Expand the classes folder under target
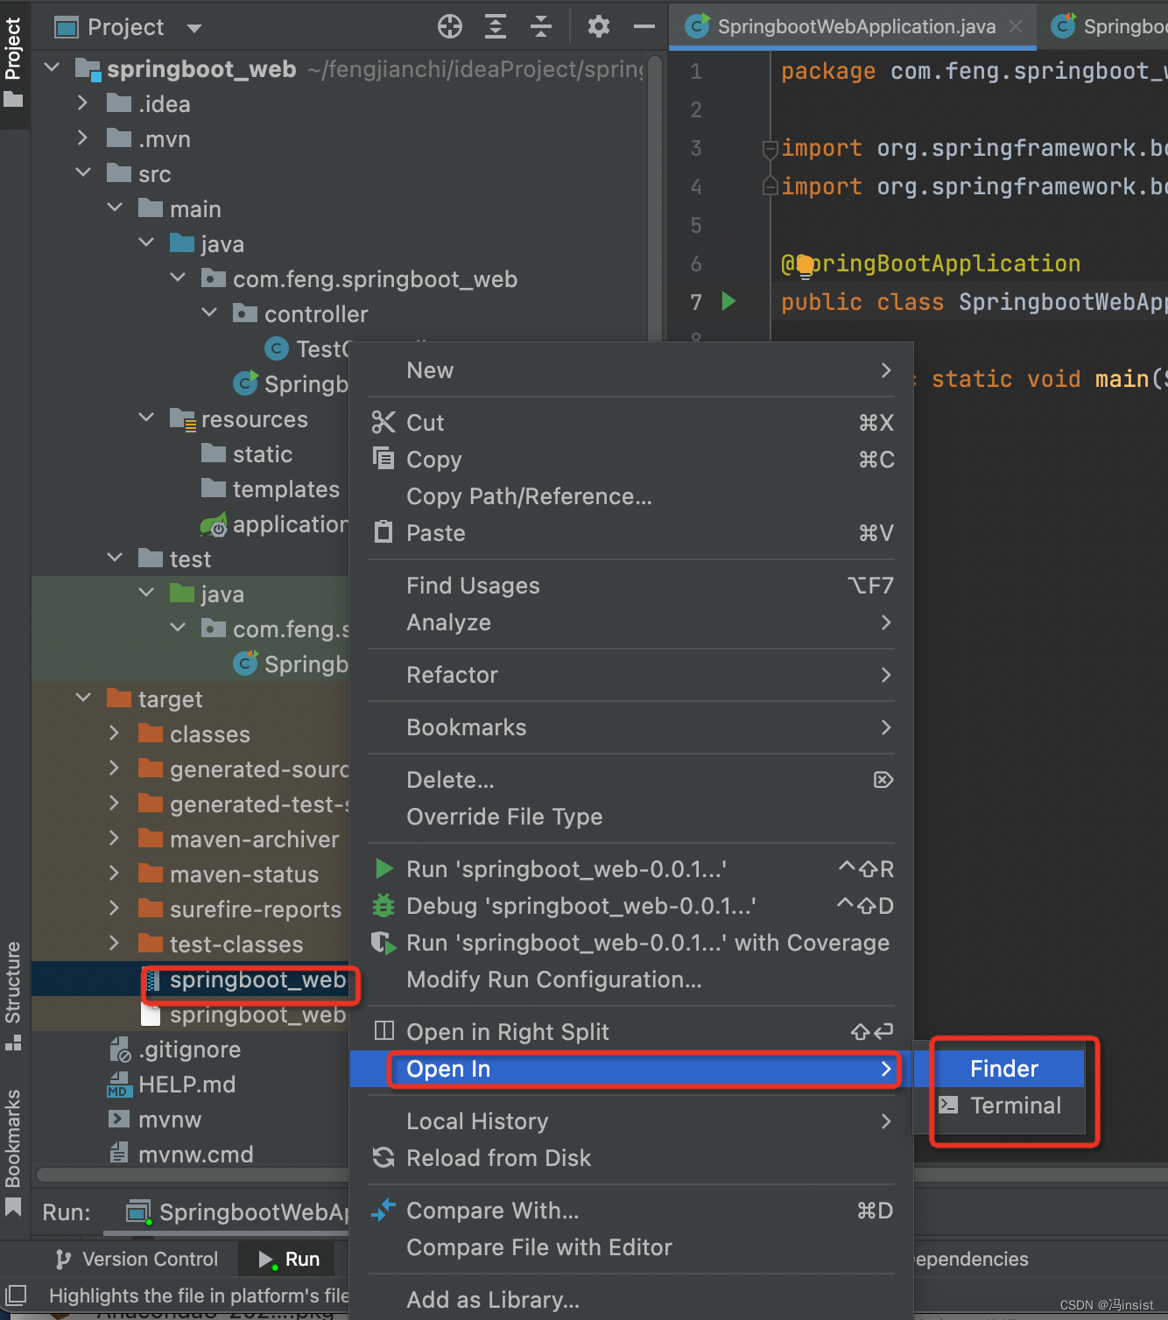Screen dimensions: 1168x1320 tap(115, 734)
